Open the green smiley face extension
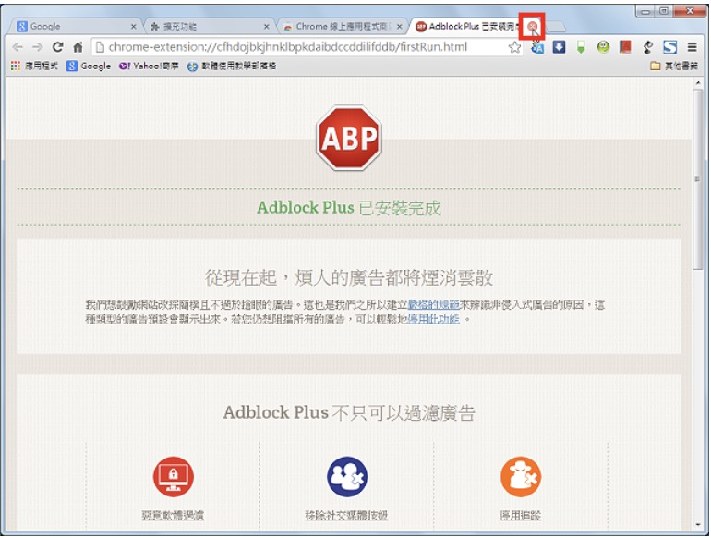Screen dimensions: 711x538 coord(603,47)
